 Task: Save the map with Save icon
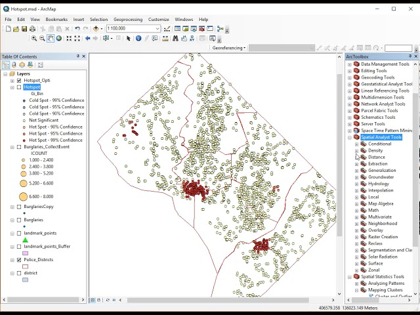point(24,29)
